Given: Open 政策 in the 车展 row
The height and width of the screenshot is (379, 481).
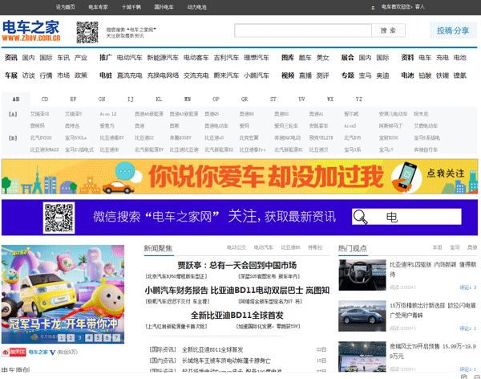Looking at the screenshot, I should (81, 75).
